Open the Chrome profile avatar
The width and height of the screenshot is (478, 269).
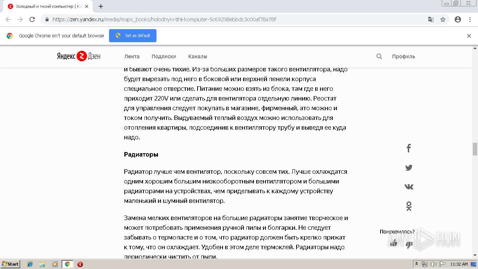pos(458,19)
